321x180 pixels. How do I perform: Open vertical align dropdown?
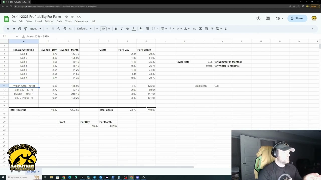click(171, 29)
